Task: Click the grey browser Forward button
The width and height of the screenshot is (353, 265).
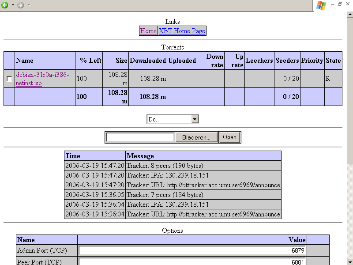Action: tap(20, 5)
